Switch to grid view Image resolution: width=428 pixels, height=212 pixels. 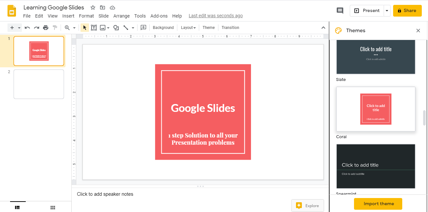pos(53,207)
